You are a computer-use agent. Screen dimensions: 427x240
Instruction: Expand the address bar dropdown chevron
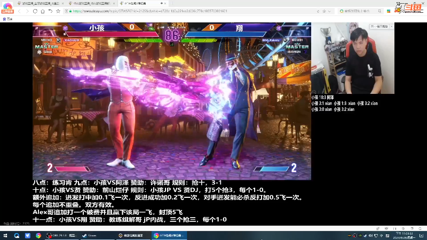pyautogui.click(x=329, y=11)
